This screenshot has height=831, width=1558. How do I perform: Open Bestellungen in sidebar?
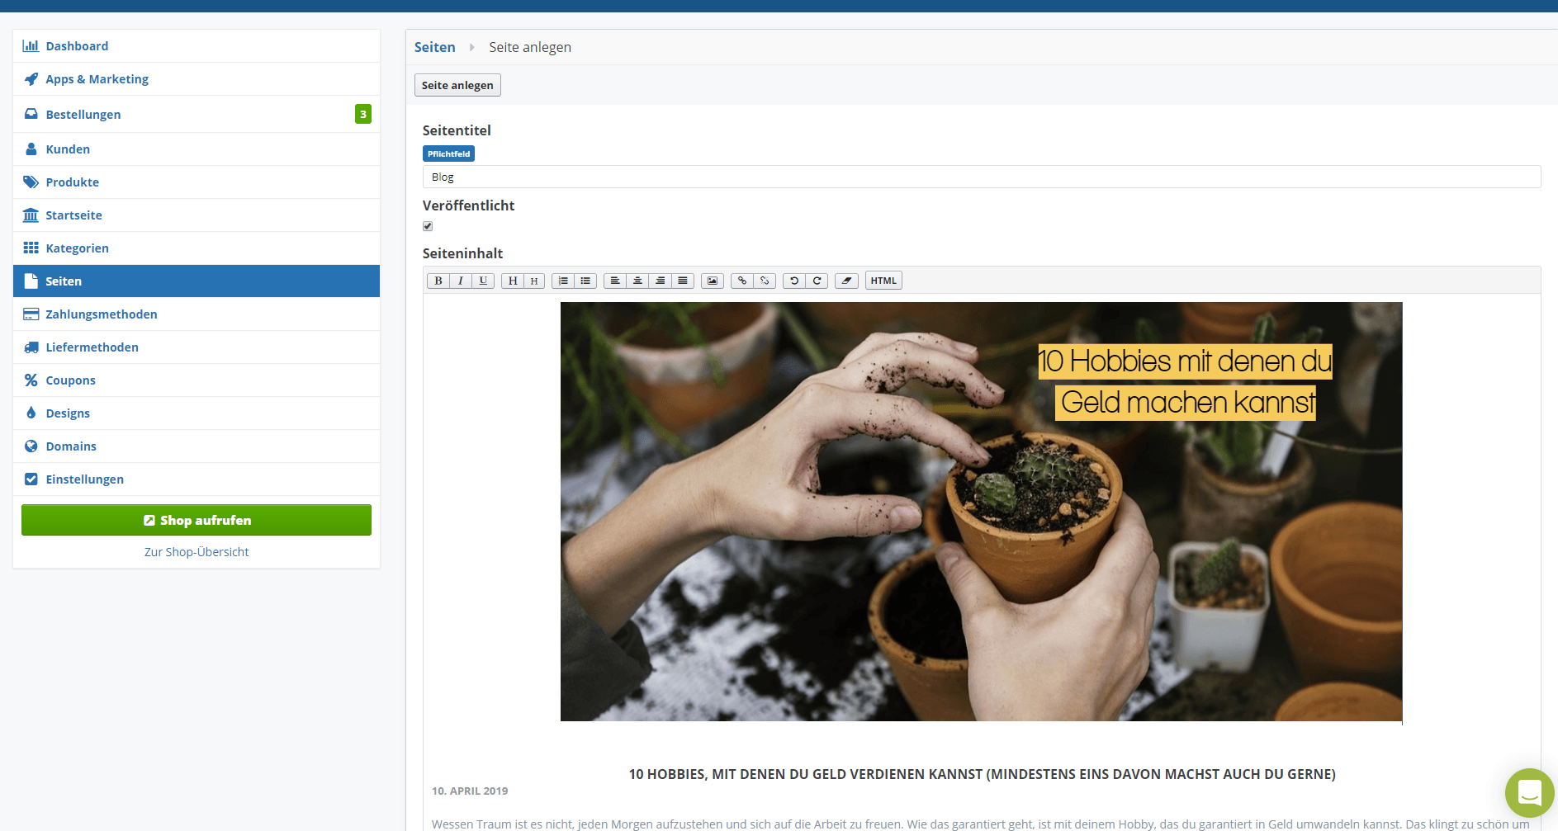[197, 114]
